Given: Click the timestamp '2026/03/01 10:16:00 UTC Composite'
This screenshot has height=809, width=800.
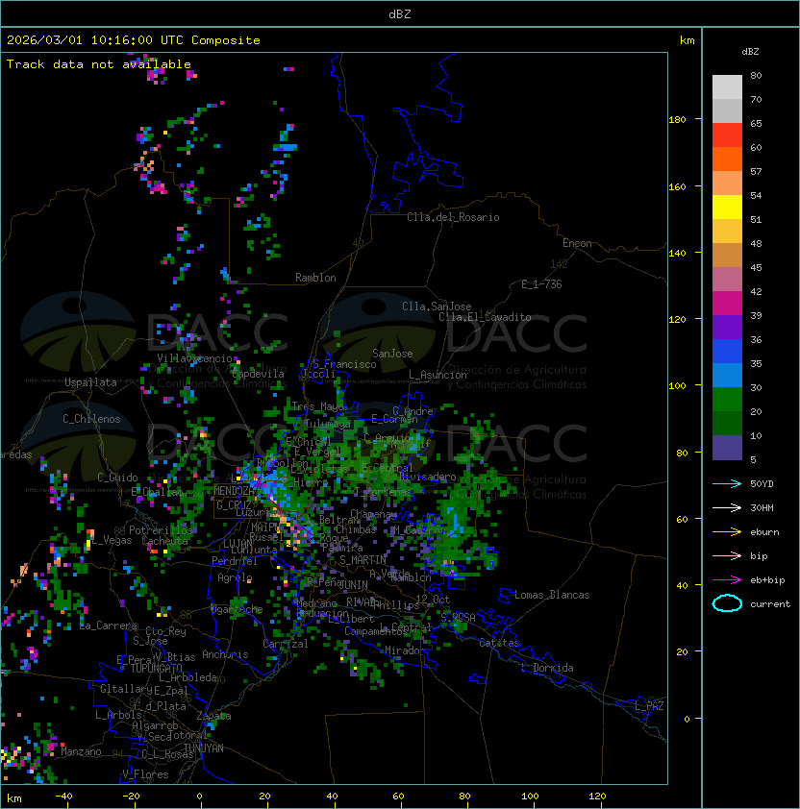Looking at the screenshot, I should 134,40.
